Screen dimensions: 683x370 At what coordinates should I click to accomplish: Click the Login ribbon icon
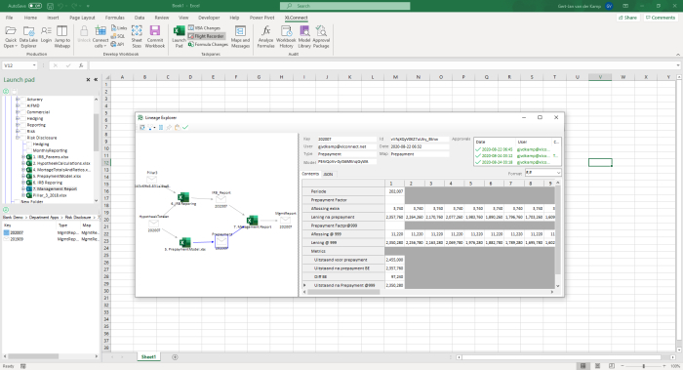(x=46, y=34)
